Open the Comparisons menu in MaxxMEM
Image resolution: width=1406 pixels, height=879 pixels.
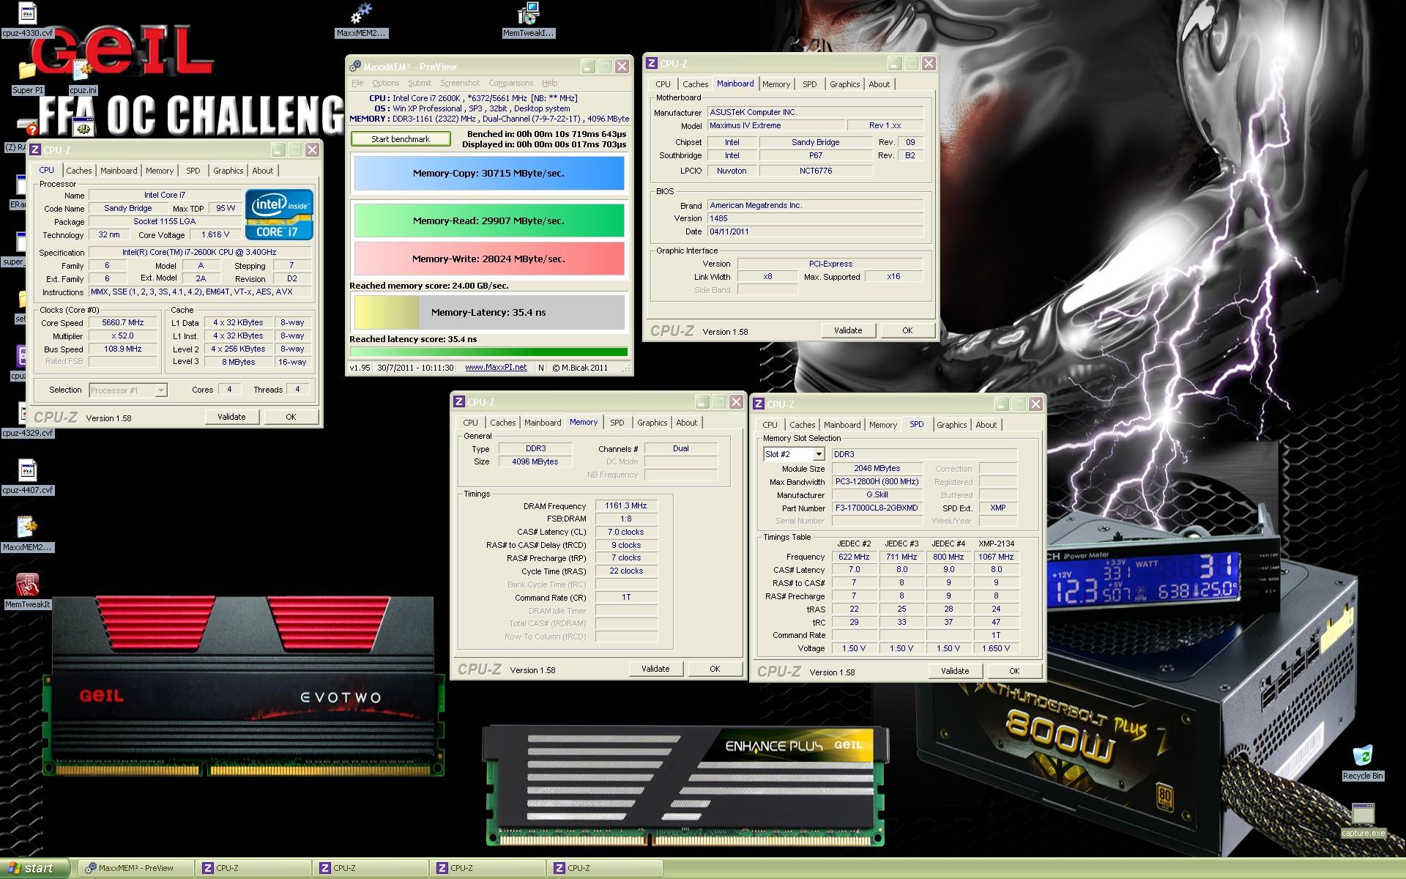point(510,83)
